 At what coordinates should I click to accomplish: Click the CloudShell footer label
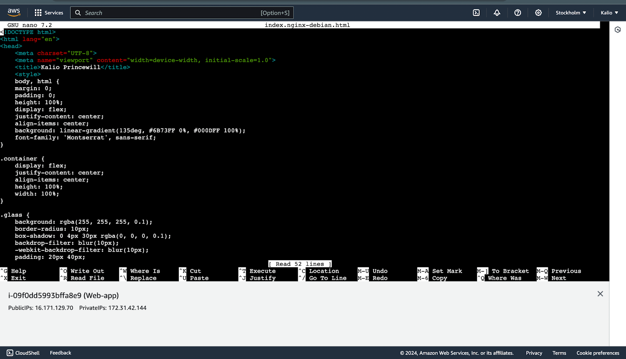[27, 353]
